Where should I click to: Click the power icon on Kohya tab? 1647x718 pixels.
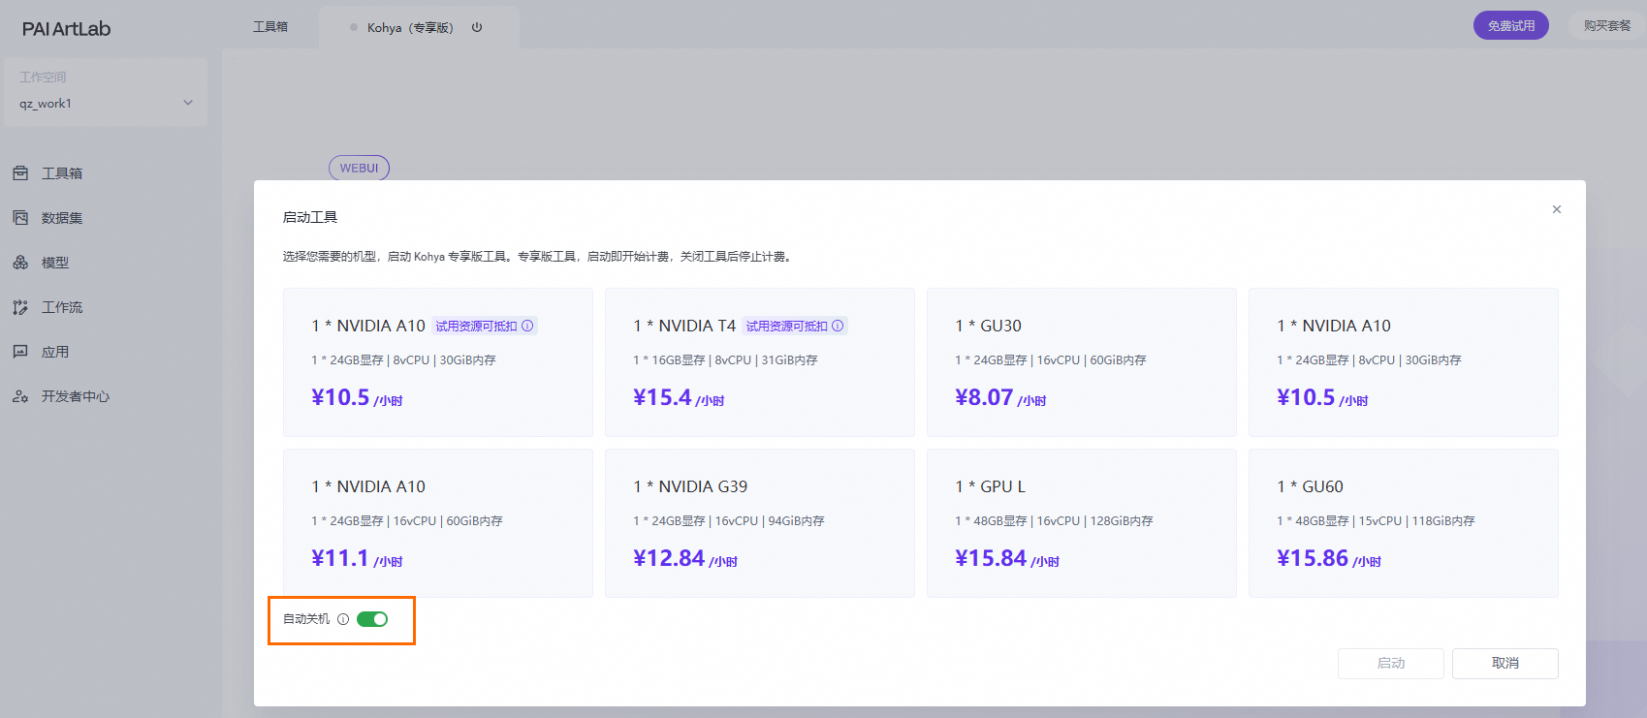point(477,27)
